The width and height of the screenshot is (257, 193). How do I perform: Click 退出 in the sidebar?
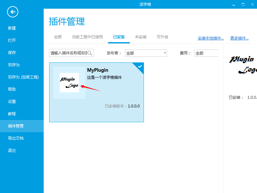12,151
